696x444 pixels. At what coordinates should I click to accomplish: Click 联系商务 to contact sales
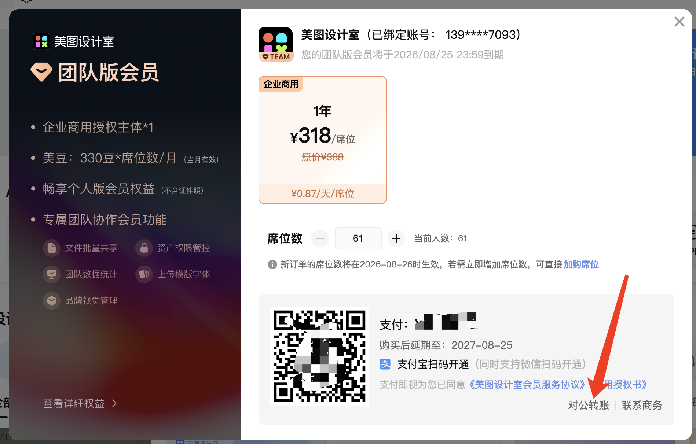tap(642, 405)
